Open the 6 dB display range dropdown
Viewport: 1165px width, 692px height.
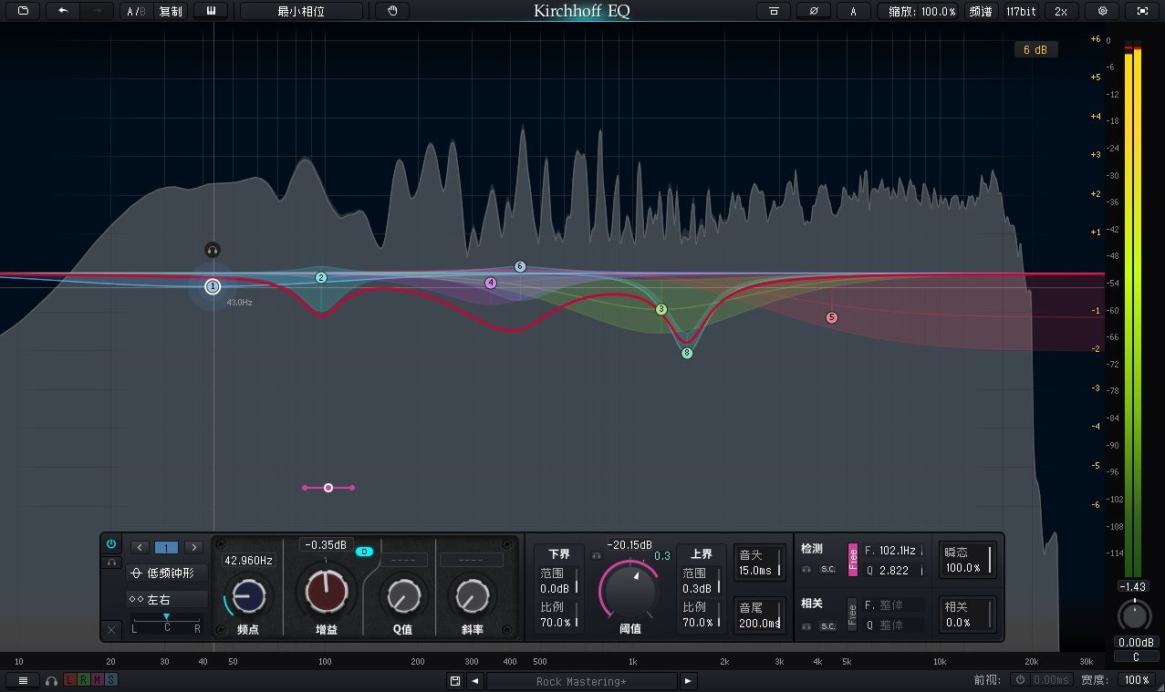(1036, 50)
